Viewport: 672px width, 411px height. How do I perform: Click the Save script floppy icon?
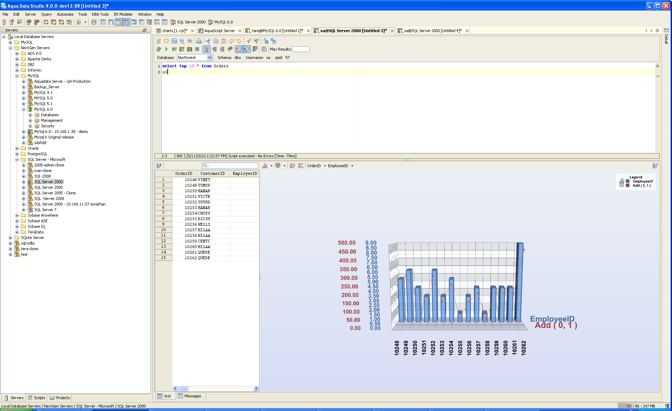click(174, 41)
